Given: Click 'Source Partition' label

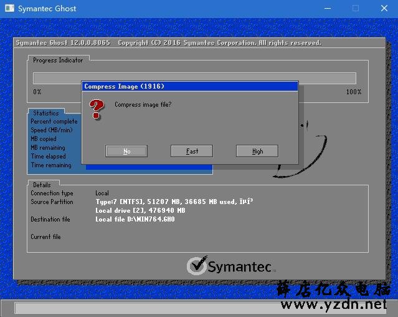Looking at the screenshot, I should [52, 202].
